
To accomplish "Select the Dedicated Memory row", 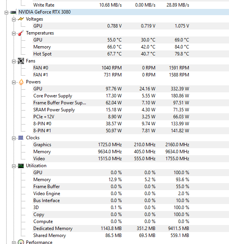I will (131, 228).
